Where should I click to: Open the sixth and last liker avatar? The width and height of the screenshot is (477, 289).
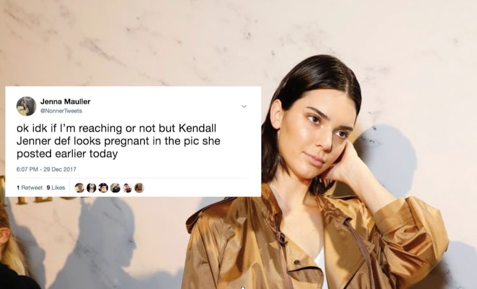139,188
